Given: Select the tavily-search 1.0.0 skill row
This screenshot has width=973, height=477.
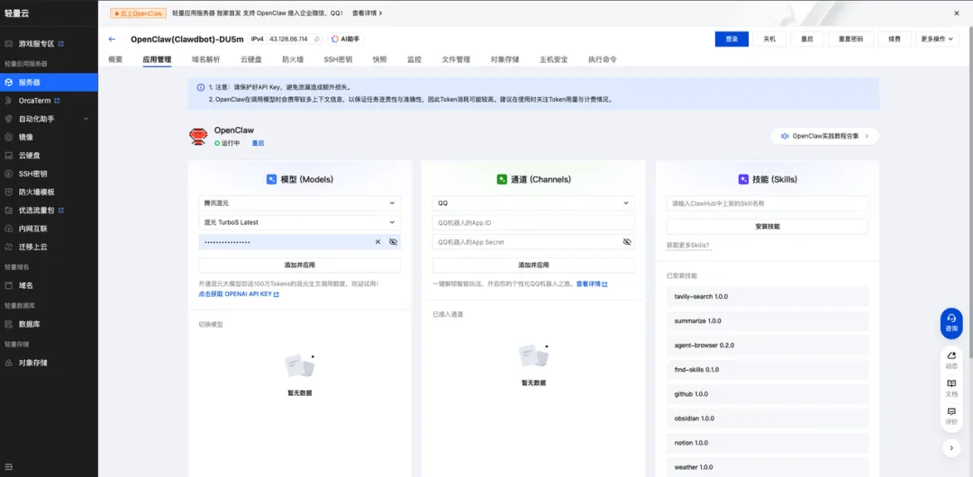Looking at the screenshot, I should click(x=768, y=296).
